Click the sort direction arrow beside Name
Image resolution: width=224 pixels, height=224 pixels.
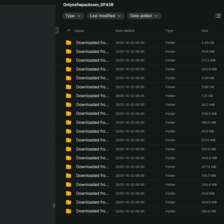(x=69, y=31)
